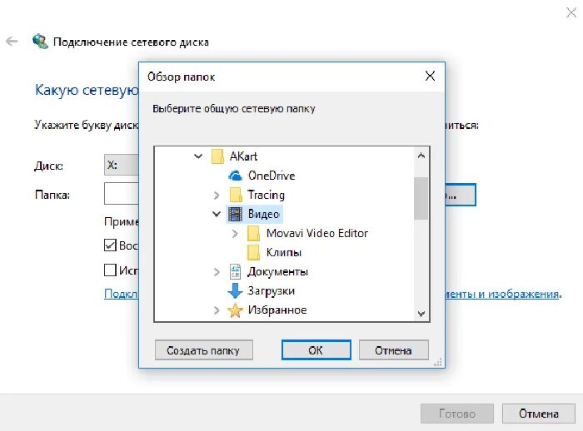The image size is (583, 431).
Task: Uncheck the Восстанавливать checkbox
Action: (110, 245)
